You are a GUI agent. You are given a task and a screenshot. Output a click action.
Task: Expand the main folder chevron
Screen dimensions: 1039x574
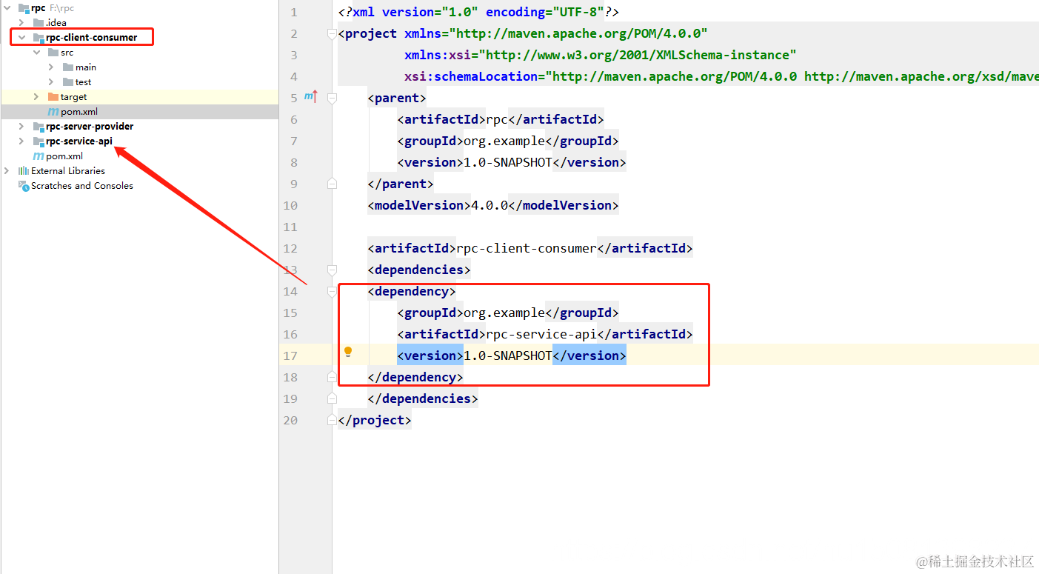tap(51, 67)
